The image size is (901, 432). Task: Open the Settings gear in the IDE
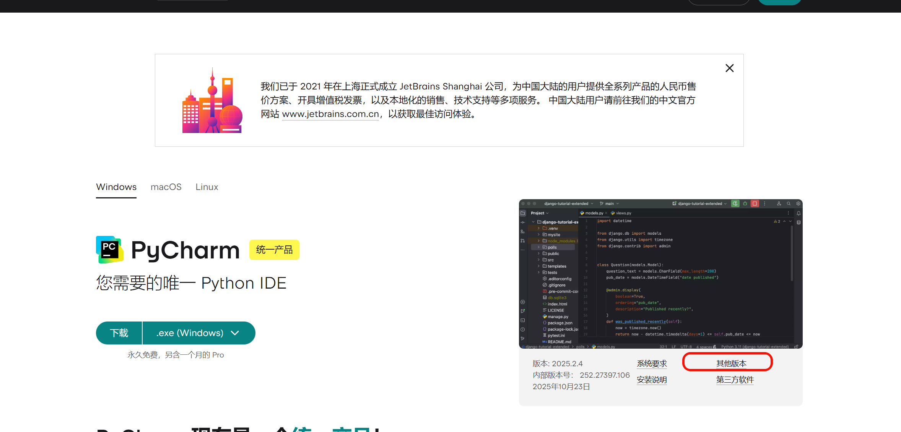coord(799,204)
